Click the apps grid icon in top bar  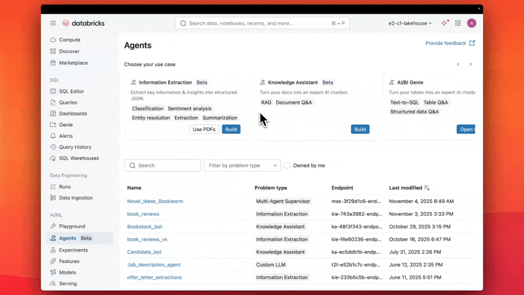458,23
